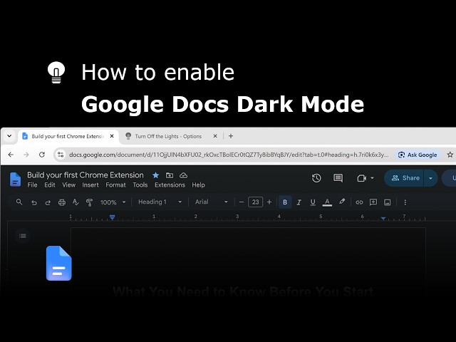Screen dimensions: 456x342
Task: Open the Tools menu
Action: tap(140, 185)
